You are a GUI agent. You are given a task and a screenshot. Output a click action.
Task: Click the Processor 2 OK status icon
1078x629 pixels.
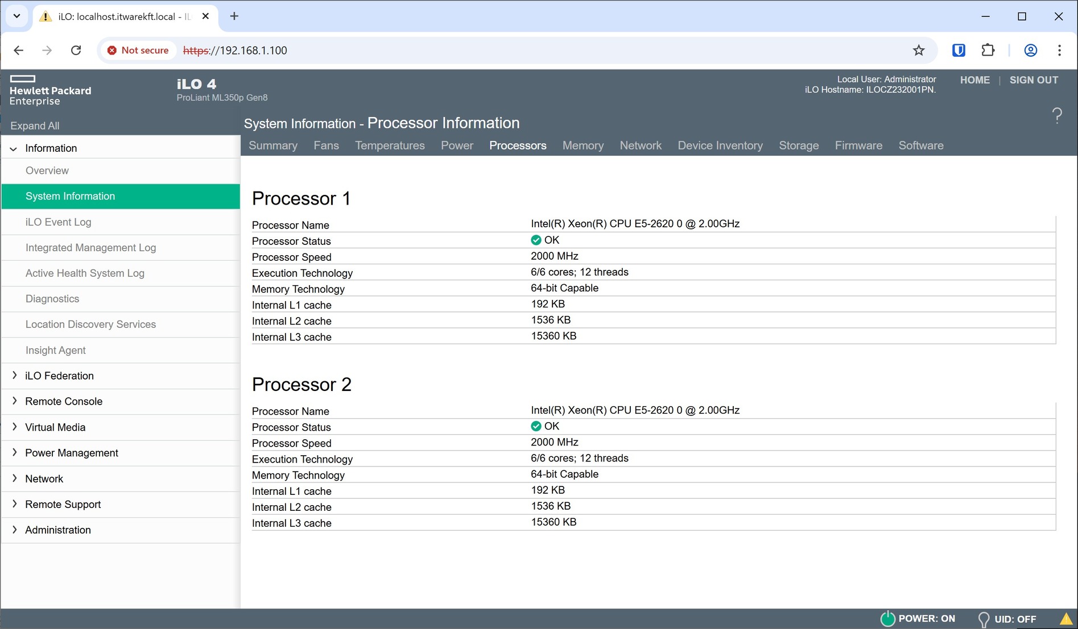point(536,426)
